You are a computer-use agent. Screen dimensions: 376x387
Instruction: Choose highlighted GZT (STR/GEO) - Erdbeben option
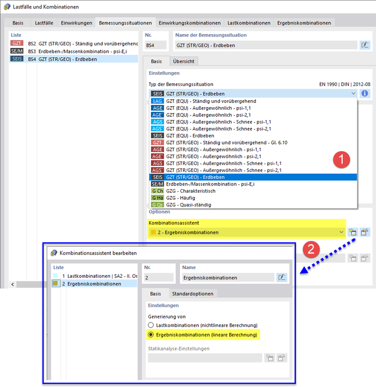coord(253,177)
